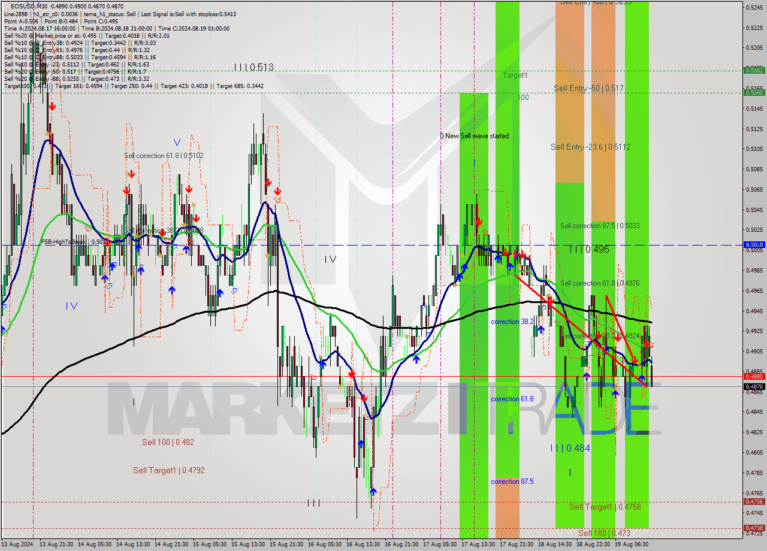The image size is (767, 551).
Task: Click the '18 Aug 22:30' time label
Action: (x=593, y=544)
